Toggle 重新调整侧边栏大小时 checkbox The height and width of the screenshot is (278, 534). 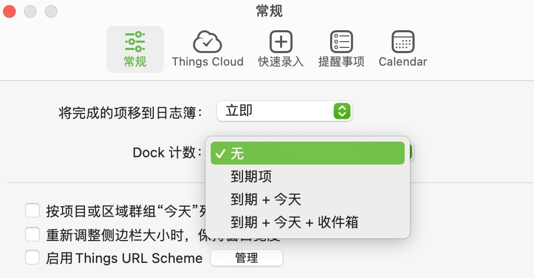pos(33,235)
